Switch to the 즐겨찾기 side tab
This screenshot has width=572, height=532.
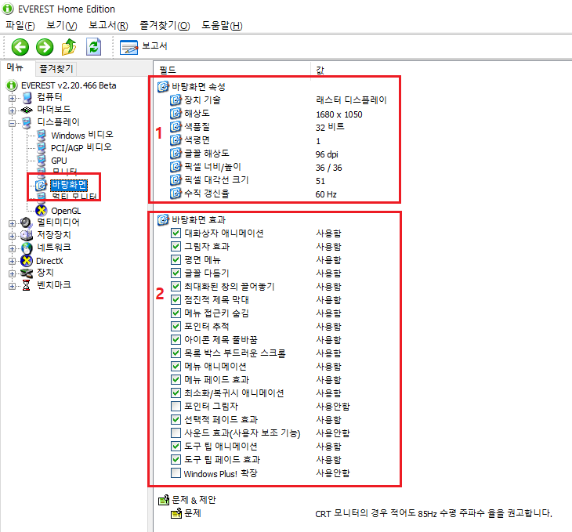[56, 69]
